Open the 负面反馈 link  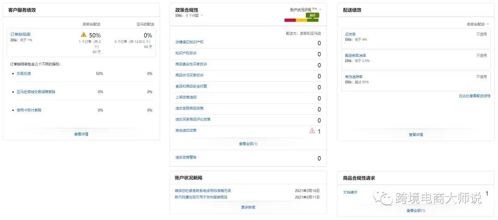point(24,73)
